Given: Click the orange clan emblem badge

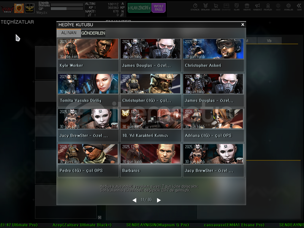Looking at the screenshot, I should click(19, 8).
